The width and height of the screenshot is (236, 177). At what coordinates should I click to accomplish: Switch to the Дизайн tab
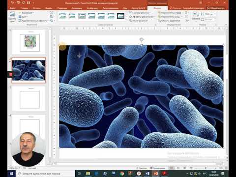[49, 8]
